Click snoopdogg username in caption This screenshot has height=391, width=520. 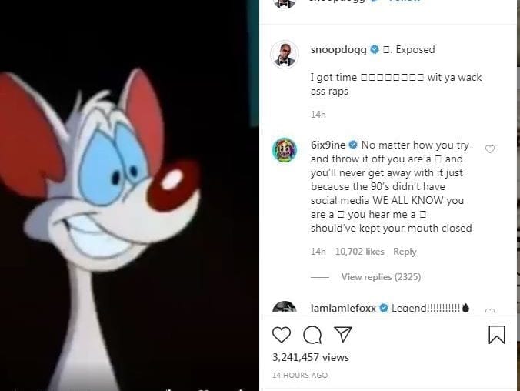click(x=338, y=49)
